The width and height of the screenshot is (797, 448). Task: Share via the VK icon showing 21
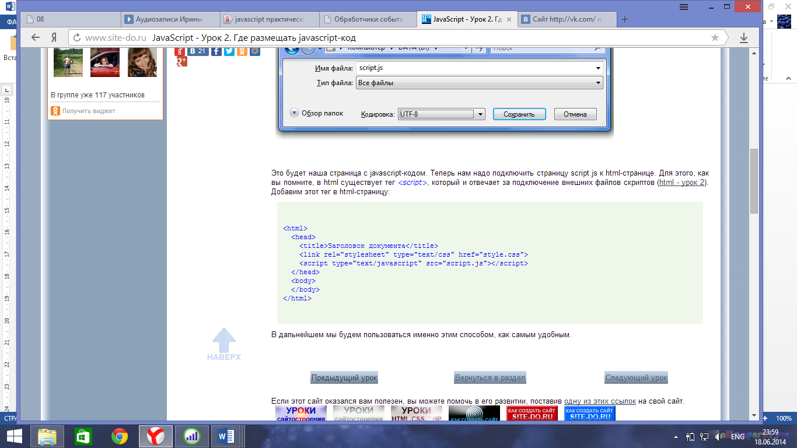pos(198,51)
